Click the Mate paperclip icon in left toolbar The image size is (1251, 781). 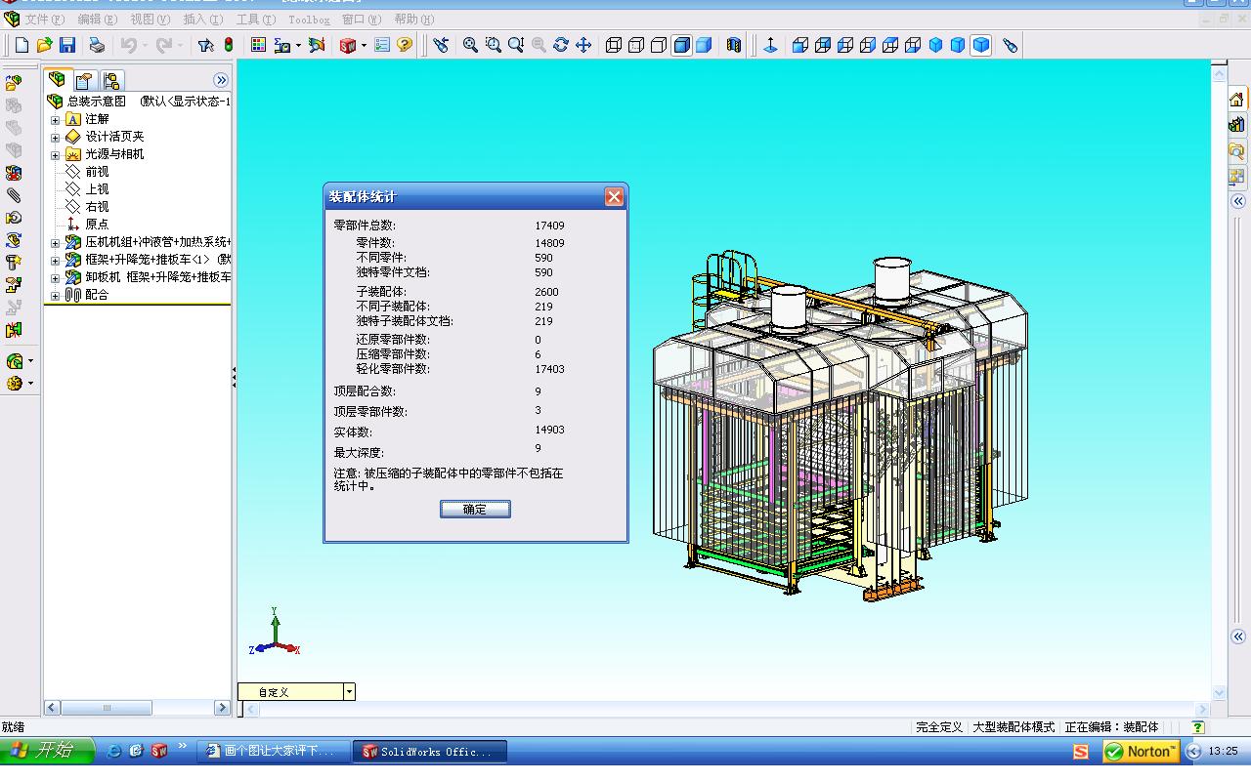coord(14,195)
